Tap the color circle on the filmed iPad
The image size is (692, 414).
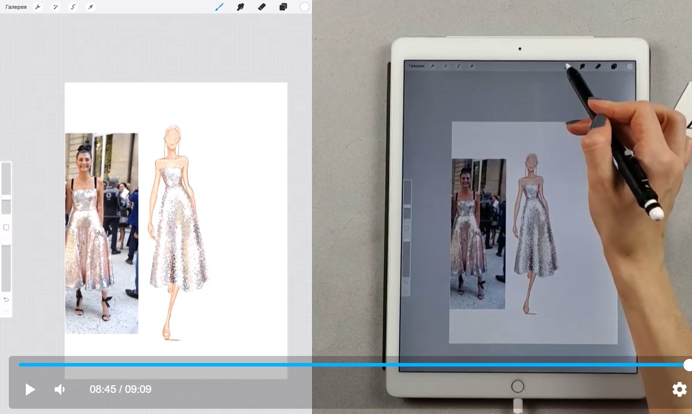click(x=630, y=67)
